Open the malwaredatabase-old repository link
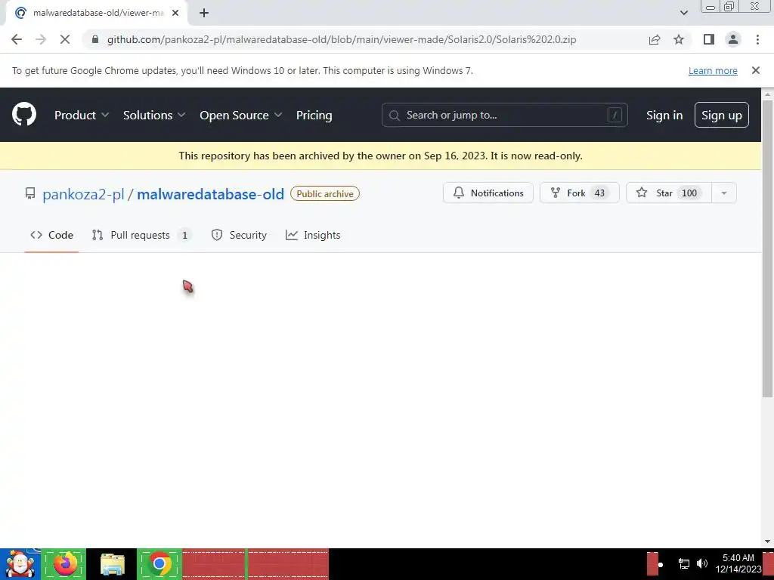 [210, 194]
